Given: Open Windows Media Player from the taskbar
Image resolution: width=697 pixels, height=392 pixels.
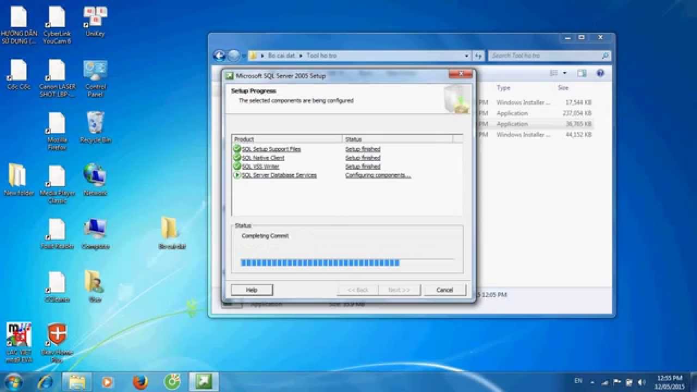Looking at the screenshot, I should [x=108, y=382].
